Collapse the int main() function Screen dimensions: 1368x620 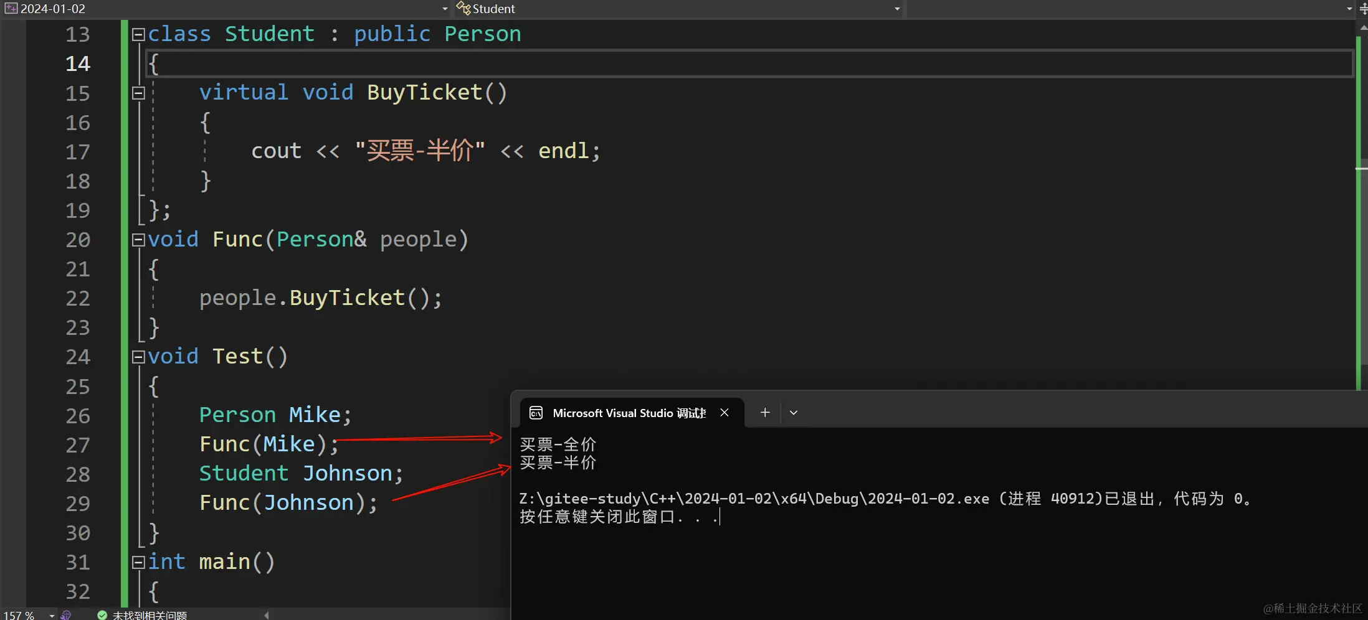click(x=138, y=563)
